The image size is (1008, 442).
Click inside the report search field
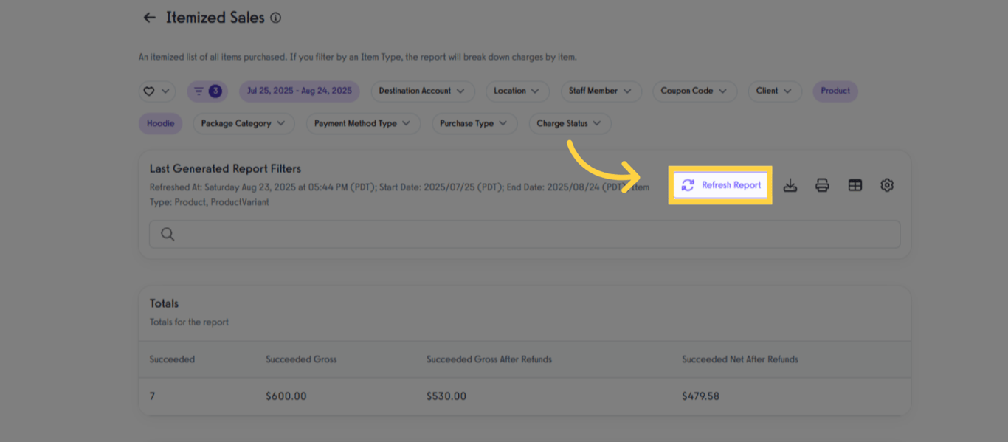[443, 234]
